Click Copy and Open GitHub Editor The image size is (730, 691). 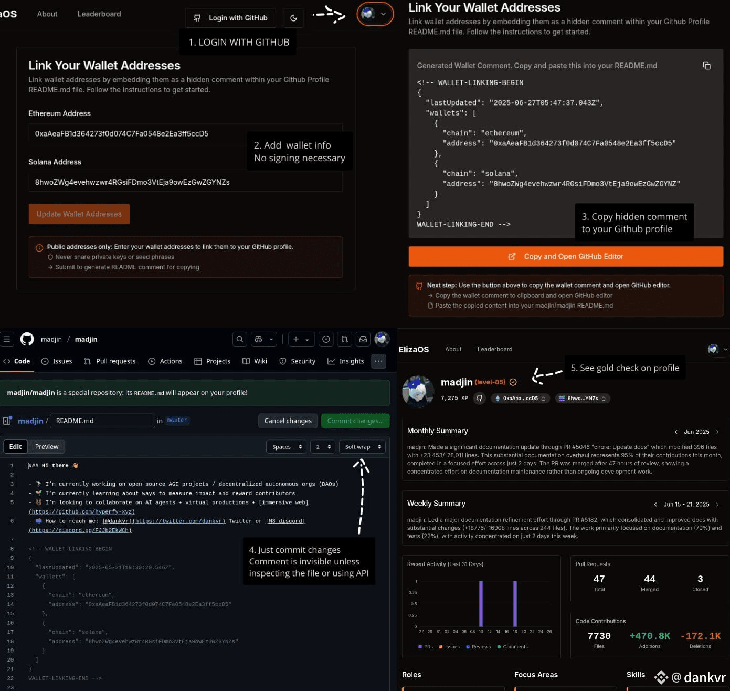[x=566, y=256]
